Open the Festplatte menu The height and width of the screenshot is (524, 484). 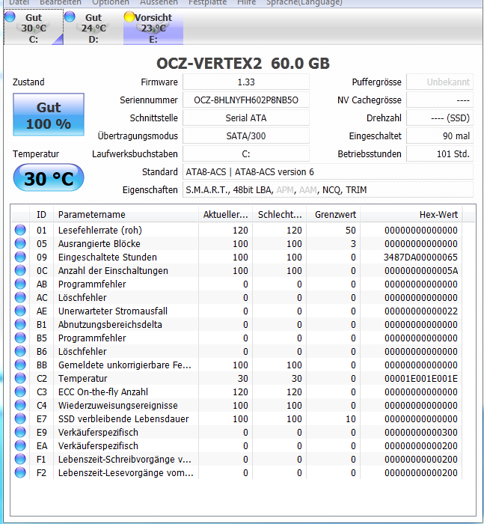(207, 3)
